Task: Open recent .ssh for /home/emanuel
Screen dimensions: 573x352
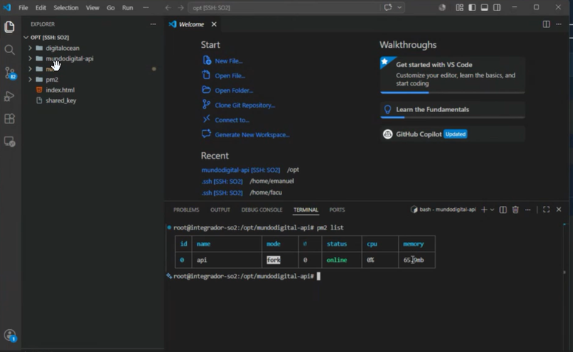Action: pyautogui.click(x=222, y=181)
